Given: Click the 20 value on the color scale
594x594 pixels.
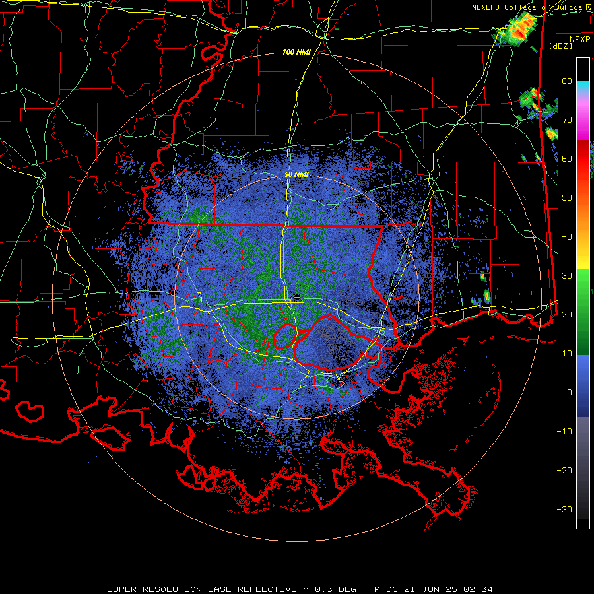Looking at the screenshot, I should (567, 314).
